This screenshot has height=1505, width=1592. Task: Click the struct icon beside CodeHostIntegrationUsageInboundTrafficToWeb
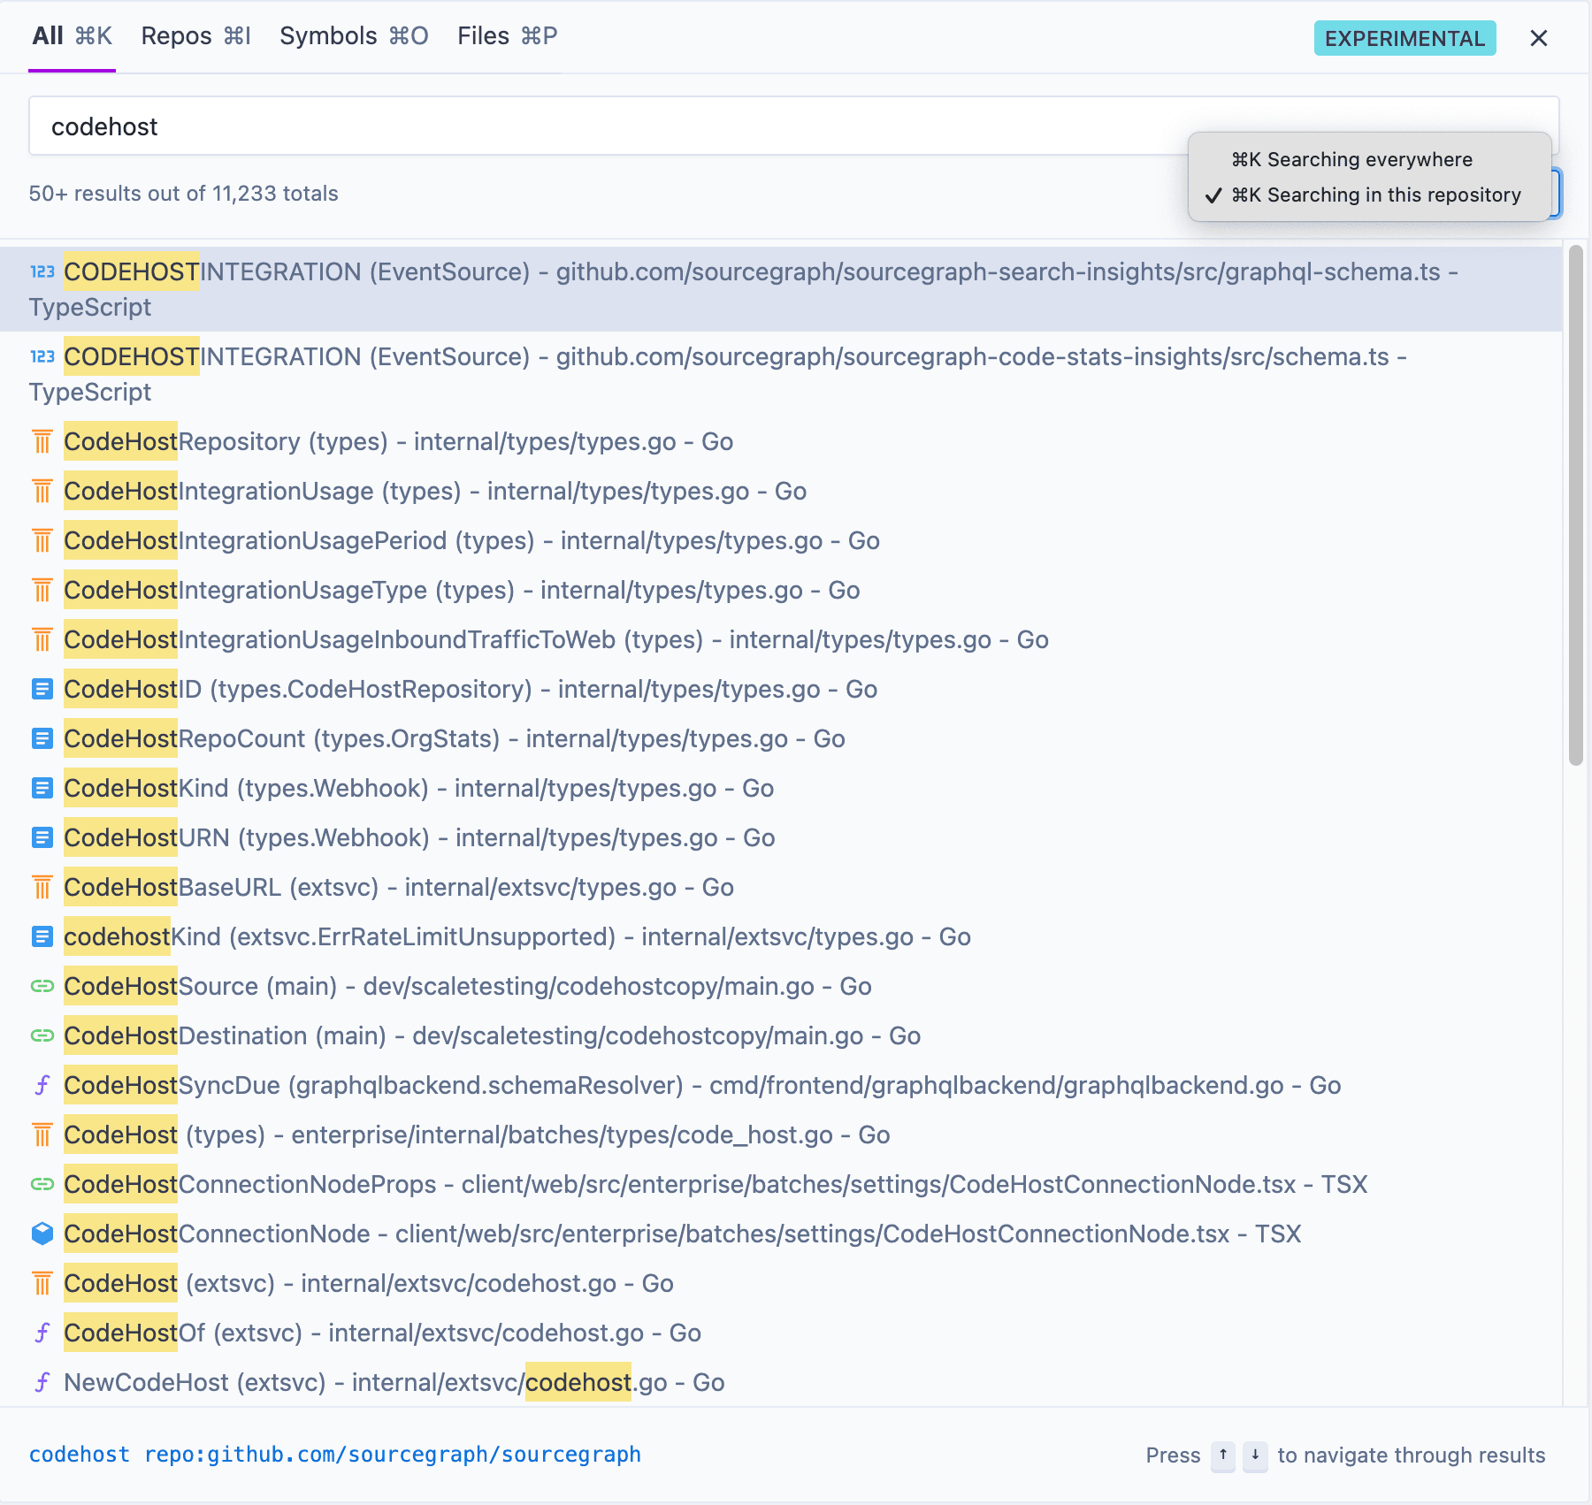point(42,639)
